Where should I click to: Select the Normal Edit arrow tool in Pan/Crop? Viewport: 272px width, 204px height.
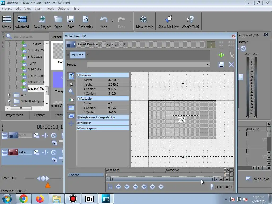(71, 84)
